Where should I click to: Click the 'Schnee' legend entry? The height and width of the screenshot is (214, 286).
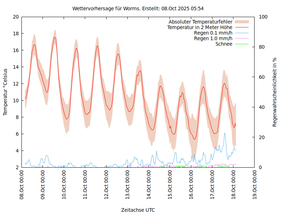coord(224,44)
